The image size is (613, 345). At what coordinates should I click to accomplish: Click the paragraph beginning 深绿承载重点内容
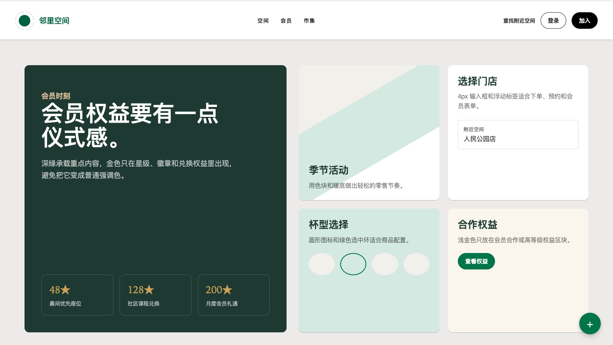click(137, 169)
